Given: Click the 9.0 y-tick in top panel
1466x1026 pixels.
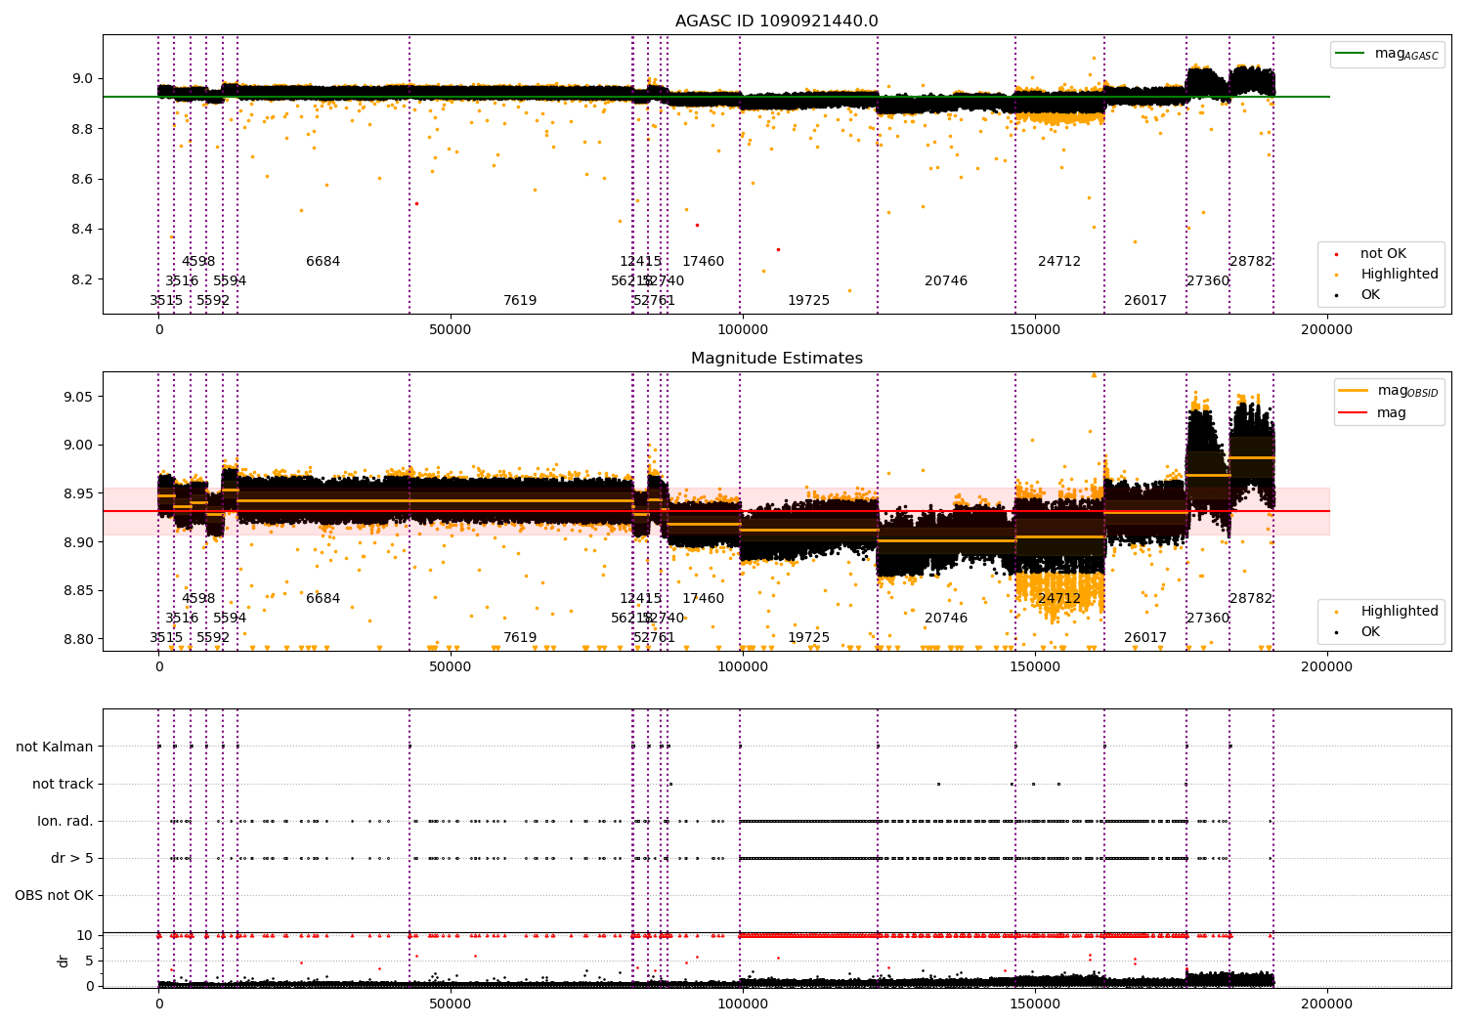Looking at the screenshot, I should [81, 79].
